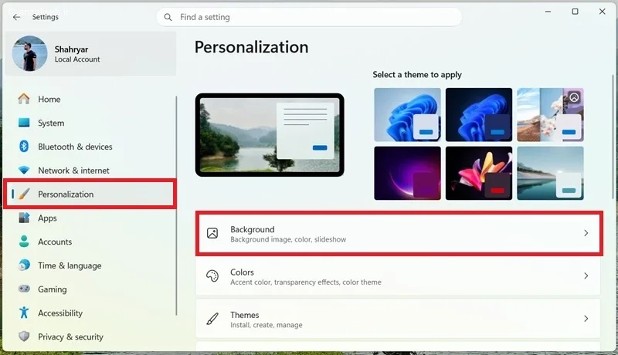Viewport: 618px width, 355px height.
Task: Click Shahryar's profile picture
Action: point(29,53)
